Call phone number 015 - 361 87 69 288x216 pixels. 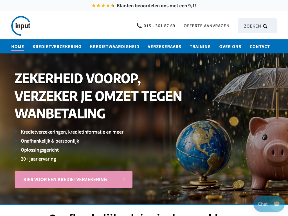click(159, 26)
